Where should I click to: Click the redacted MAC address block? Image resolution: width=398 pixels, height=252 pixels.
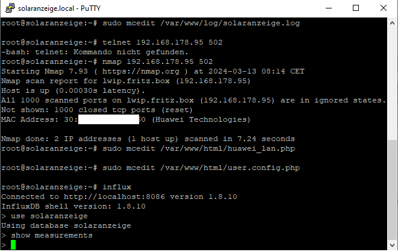click(x=108, y=119)
